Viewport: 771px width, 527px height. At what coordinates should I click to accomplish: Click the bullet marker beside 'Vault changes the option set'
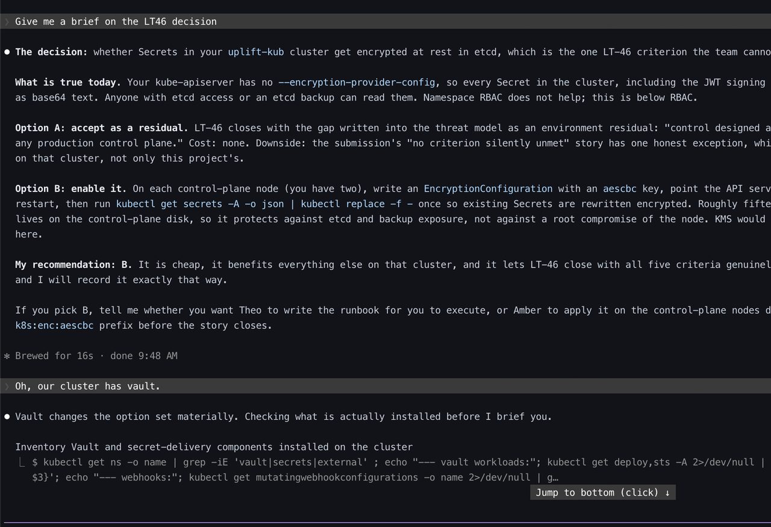[x=7, y=416]
